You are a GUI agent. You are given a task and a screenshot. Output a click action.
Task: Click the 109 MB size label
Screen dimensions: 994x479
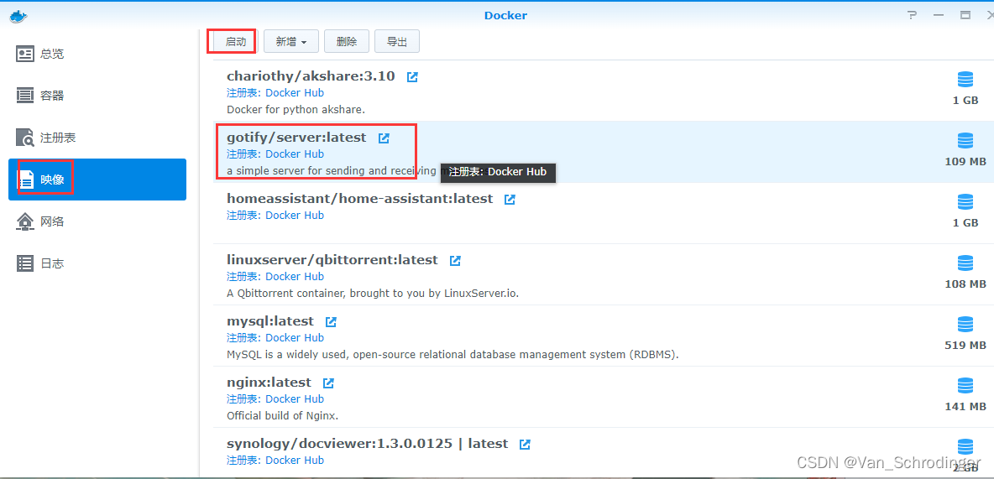[x=965, y=162]
